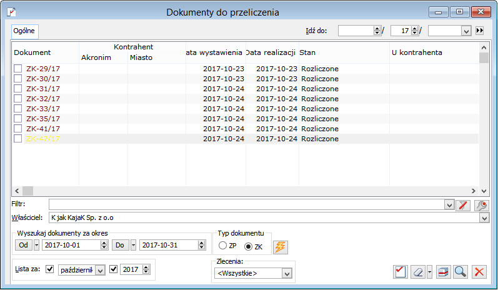
Task: Click the Rozliczone status of ZK-41/17
Action: pos(320,129)
